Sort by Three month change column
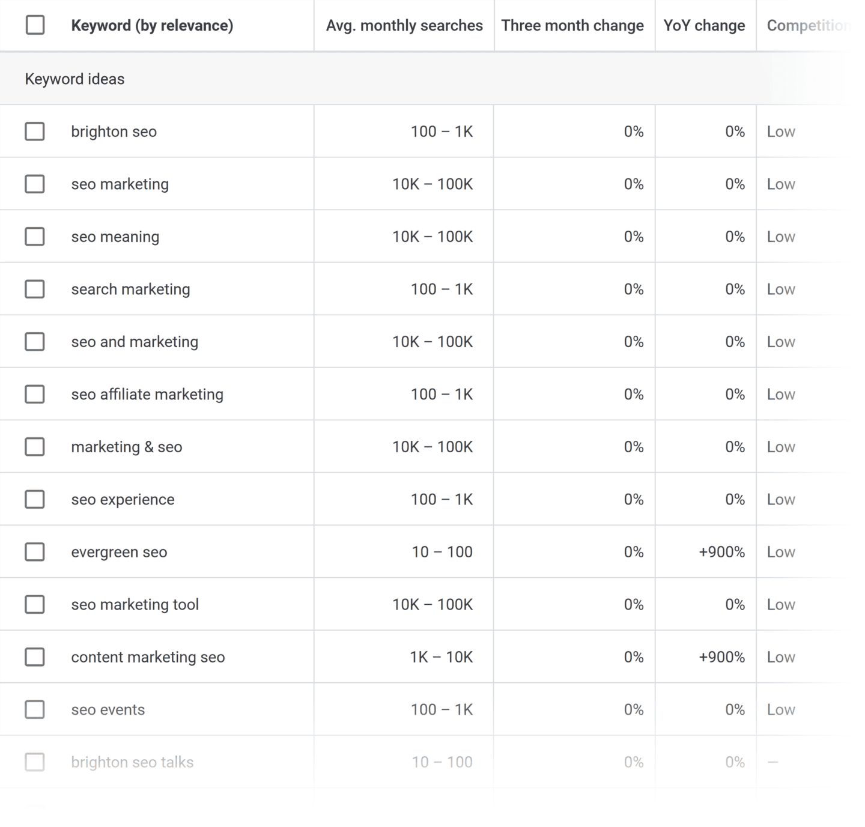The image size is (865, 827). pos(573,25)
